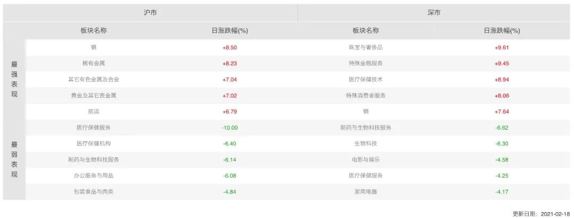The height and width of the screenshot is (218, 574).
Task: Open the 特殊金融服务 sector link
Action: [x=366, y=63]
